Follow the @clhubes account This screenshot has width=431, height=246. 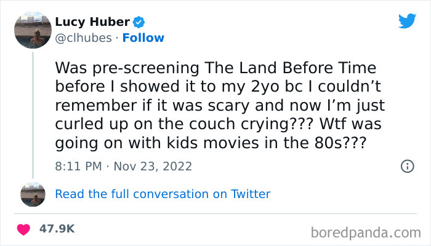[x=143, y=38]
